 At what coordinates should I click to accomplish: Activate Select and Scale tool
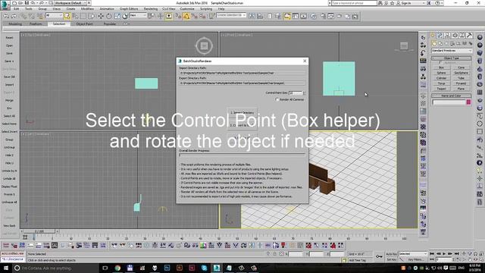tap(117, 16)
